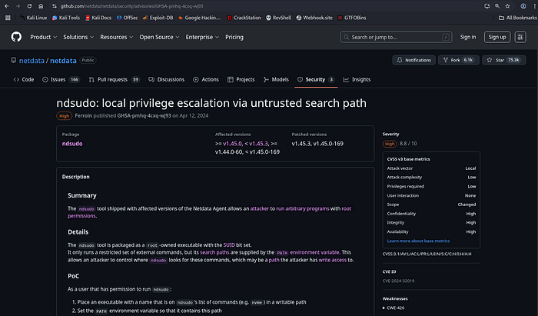Image resolution: width=538 pixels, height=316 pixels.
Task: Open the GTFOBins bookmark
Action: (352, 18)
